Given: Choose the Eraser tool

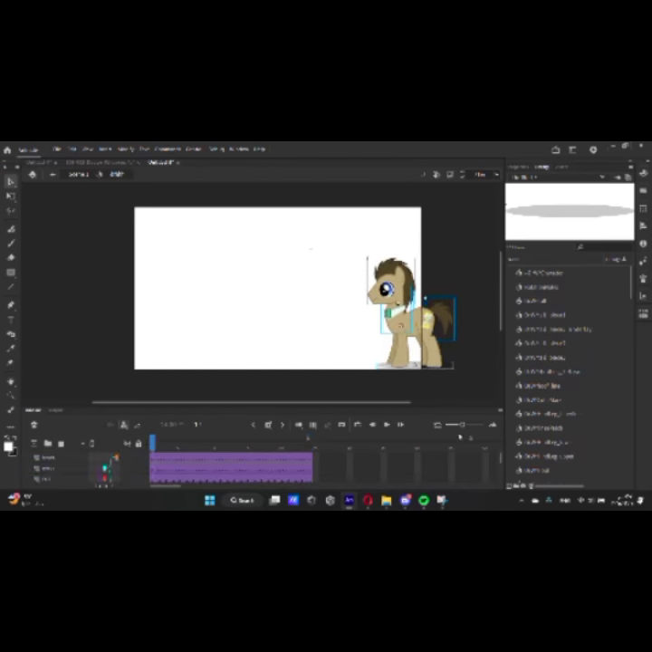Looking at the screenshot, I should coord(11,257).
